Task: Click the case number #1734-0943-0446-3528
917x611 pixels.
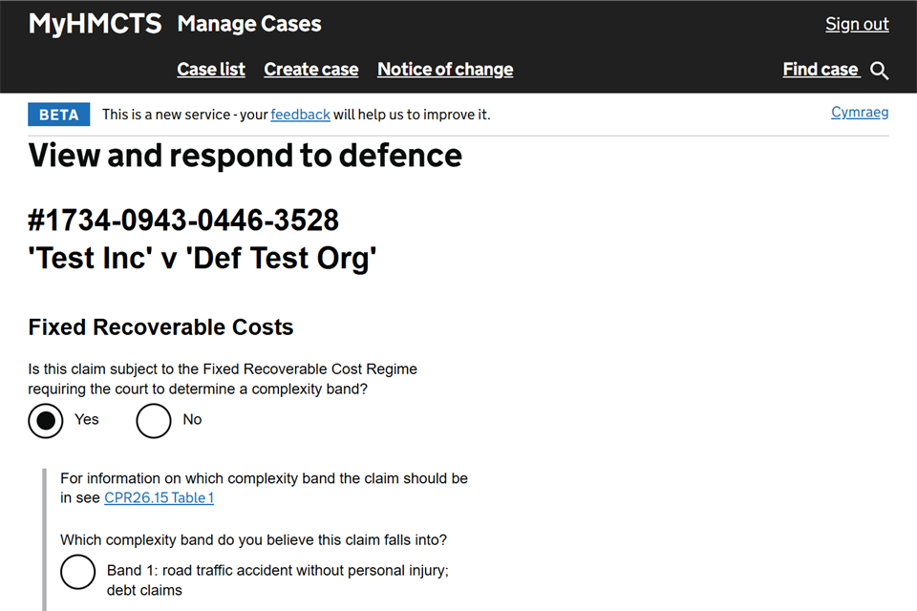Action: (x=183, y=221)
